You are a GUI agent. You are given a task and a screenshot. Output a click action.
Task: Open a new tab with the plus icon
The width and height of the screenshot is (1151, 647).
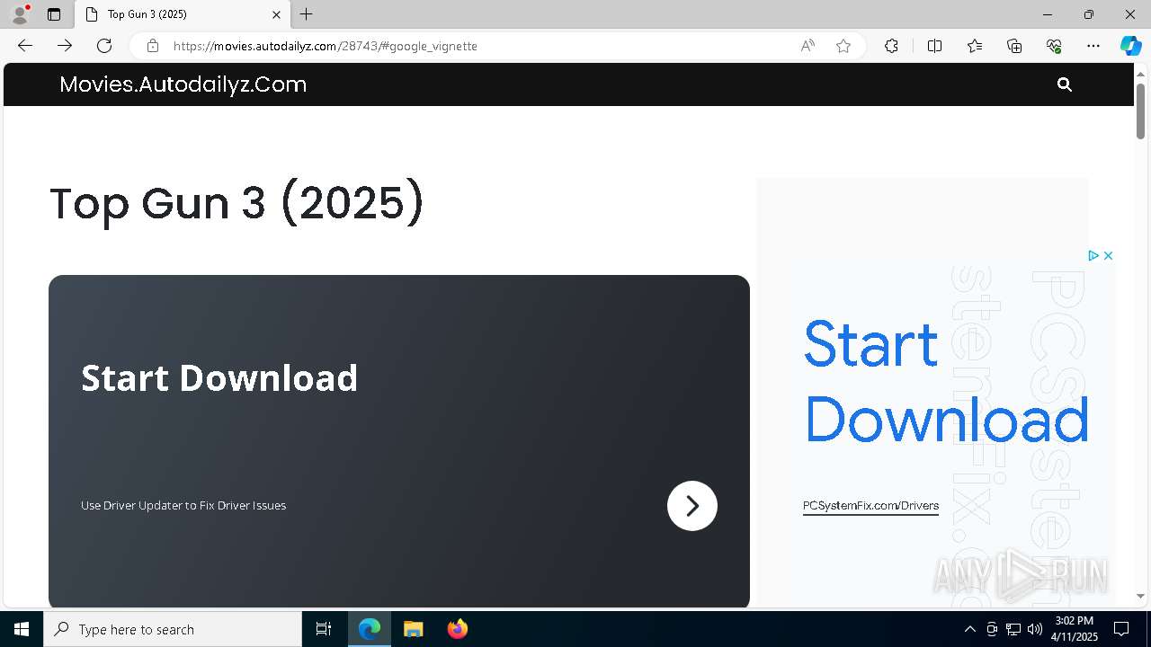[307, 14]
